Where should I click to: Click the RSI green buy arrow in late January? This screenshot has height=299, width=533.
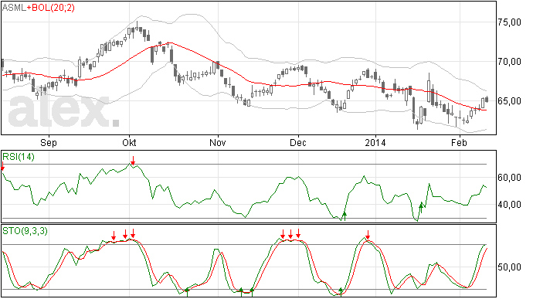coord(421,208)
